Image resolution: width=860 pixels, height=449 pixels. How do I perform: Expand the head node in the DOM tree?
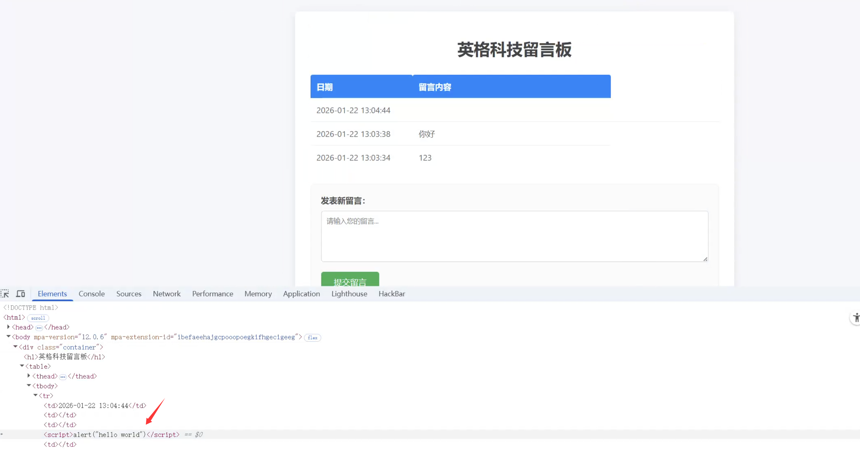[x=8, y=327]
